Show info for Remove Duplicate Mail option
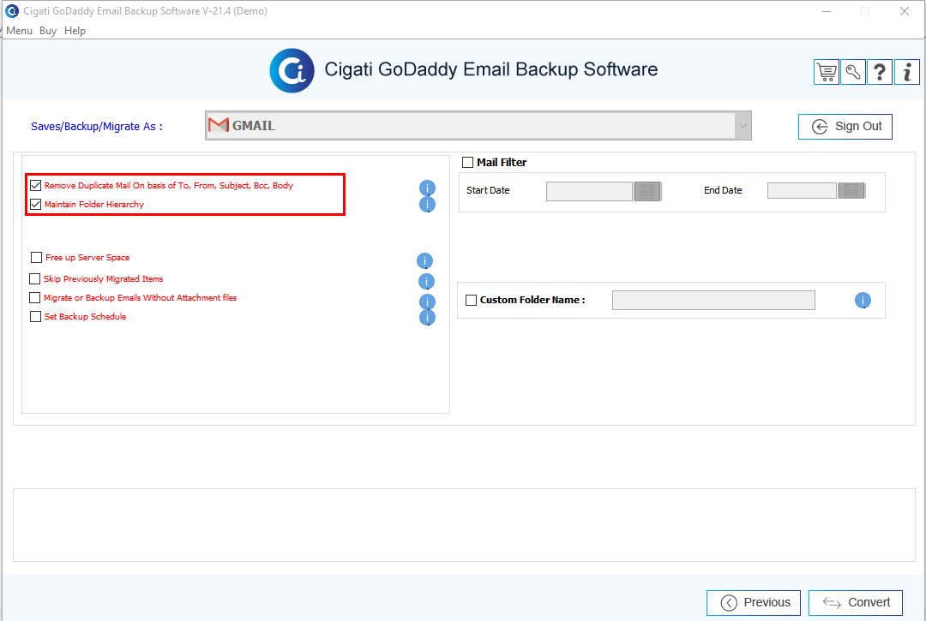This screenshot has width=926, height=621. (x=427, y=188)
